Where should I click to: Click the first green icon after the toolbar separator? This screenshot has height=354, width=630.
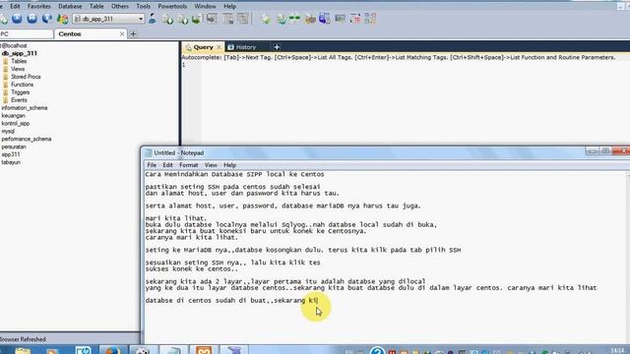266,19
